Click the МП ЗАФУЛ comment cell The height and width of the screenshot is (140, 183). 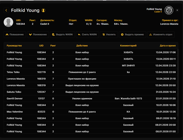coord(128,65)
